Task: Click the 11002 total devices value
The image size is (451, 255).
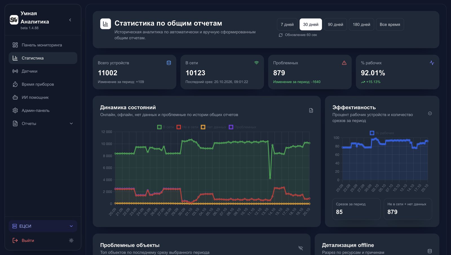Action: coord(107,73)
